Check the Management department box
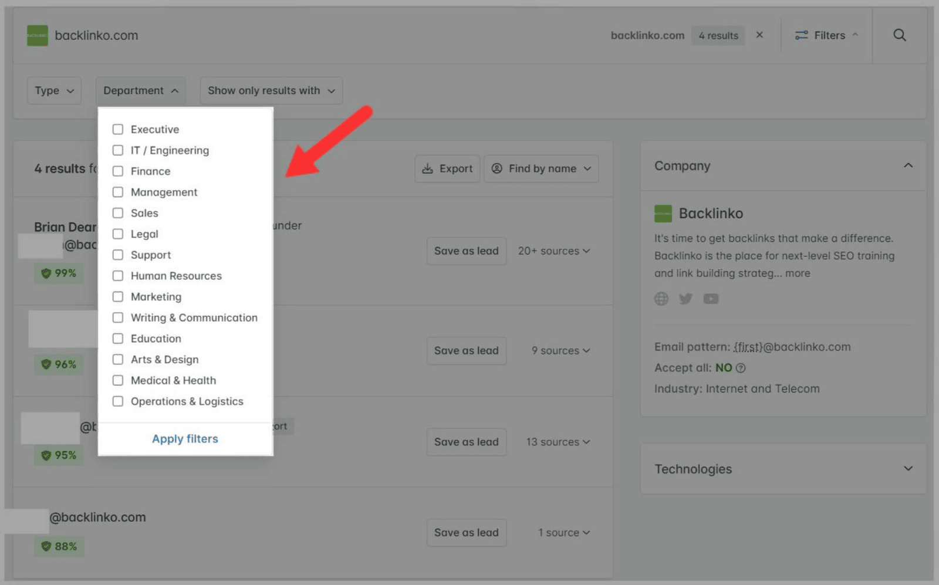 pyautogui.click(x=118, y=192)
